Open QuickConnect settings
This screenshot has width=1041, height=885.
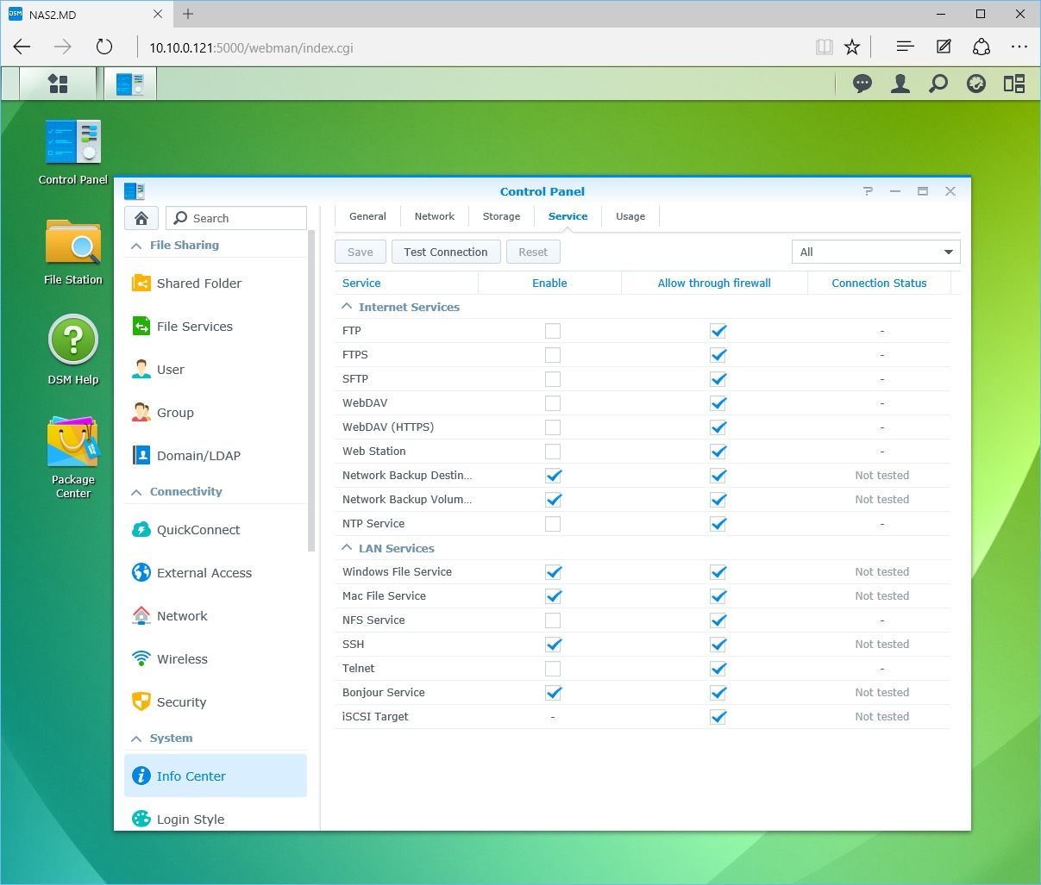tap(216, 530)
